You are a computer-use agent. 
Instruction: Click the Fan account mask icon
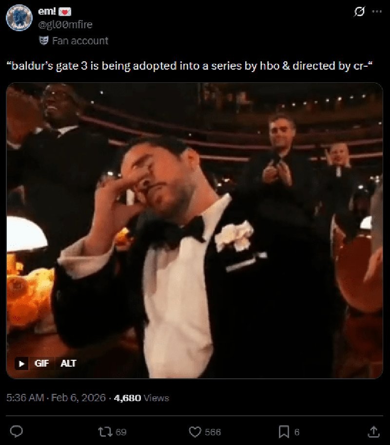pyautogui.click(x=43, y=40)
